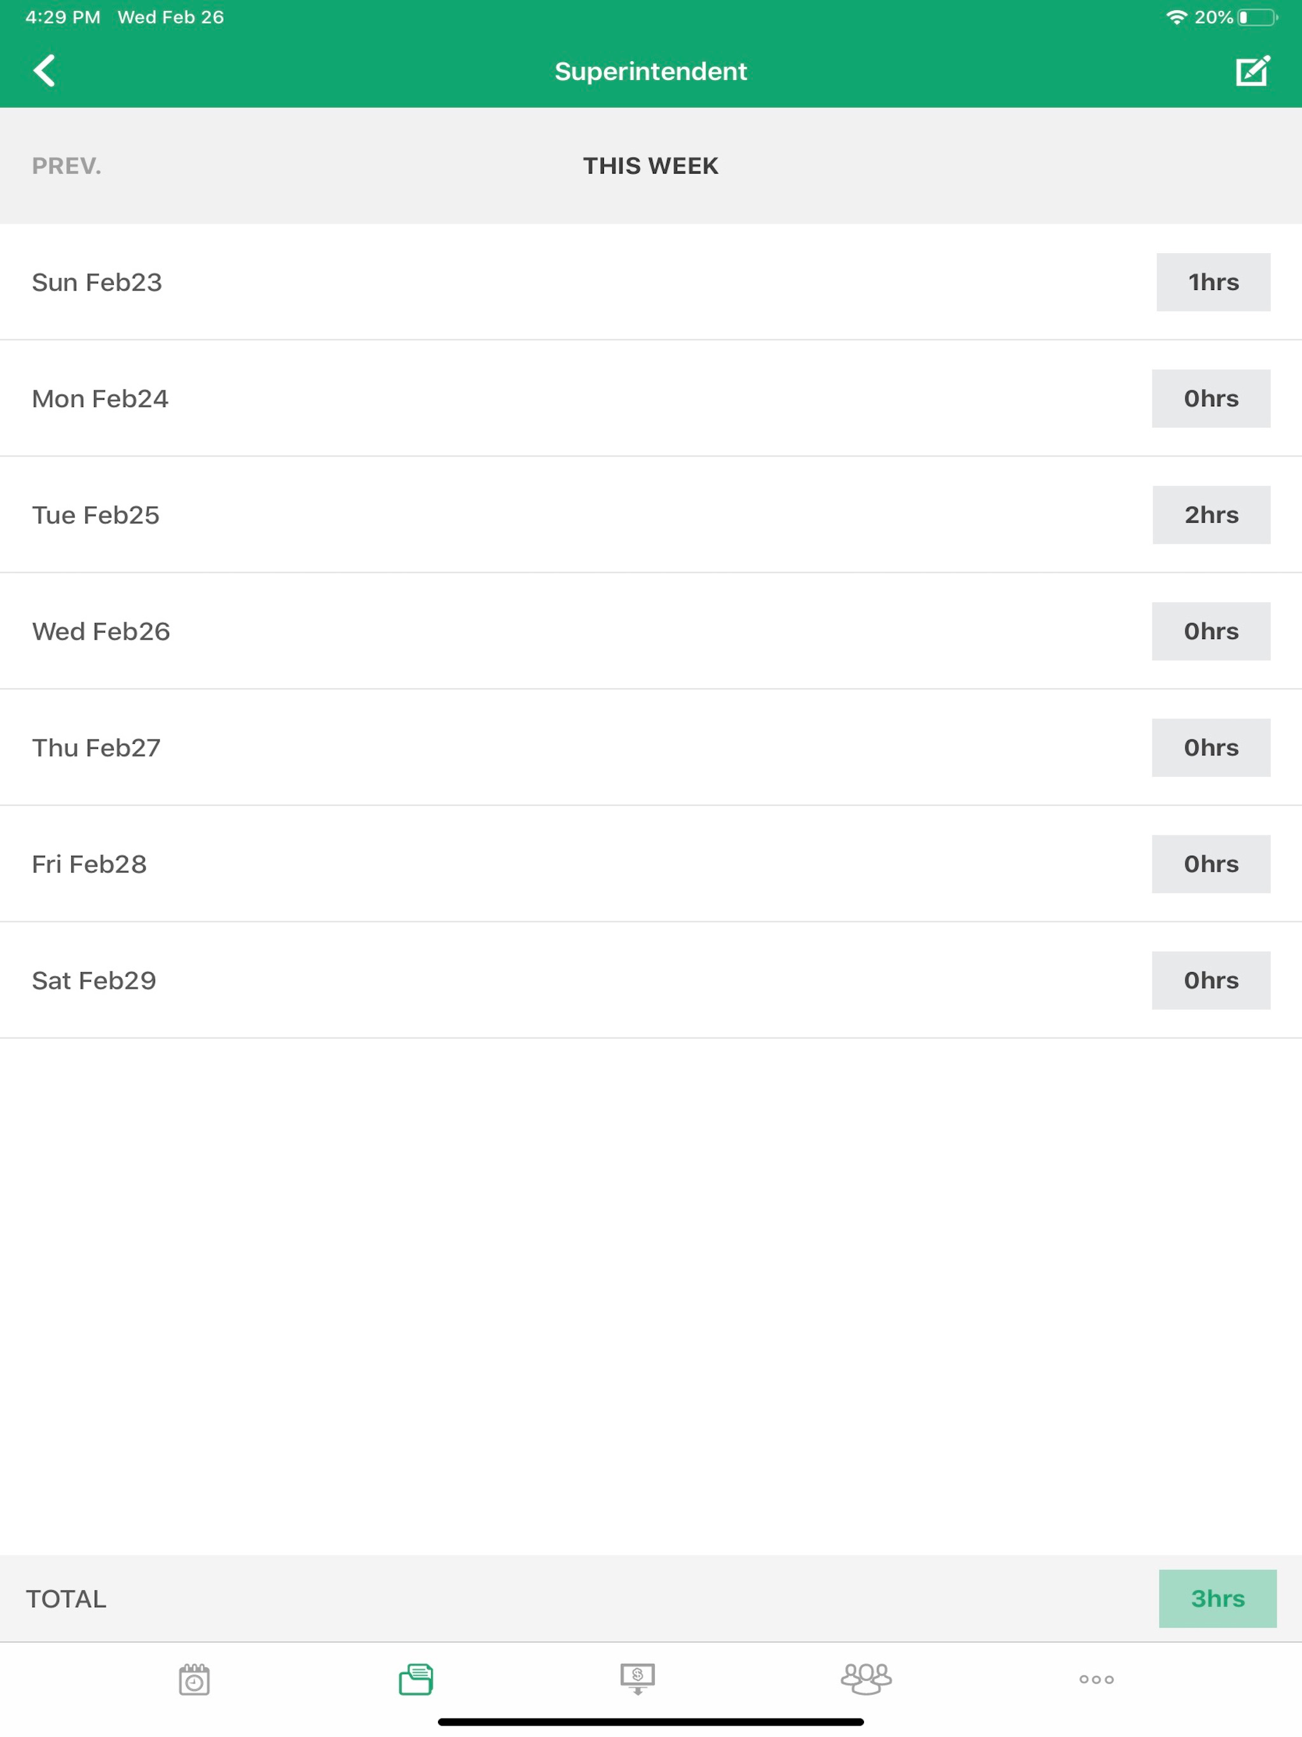Image resolution: width=1302 pixels, height=1737 pixels.
Task: Open the 0hrs entry for Sat Feb29
Action: click(x=1211, y=980)
